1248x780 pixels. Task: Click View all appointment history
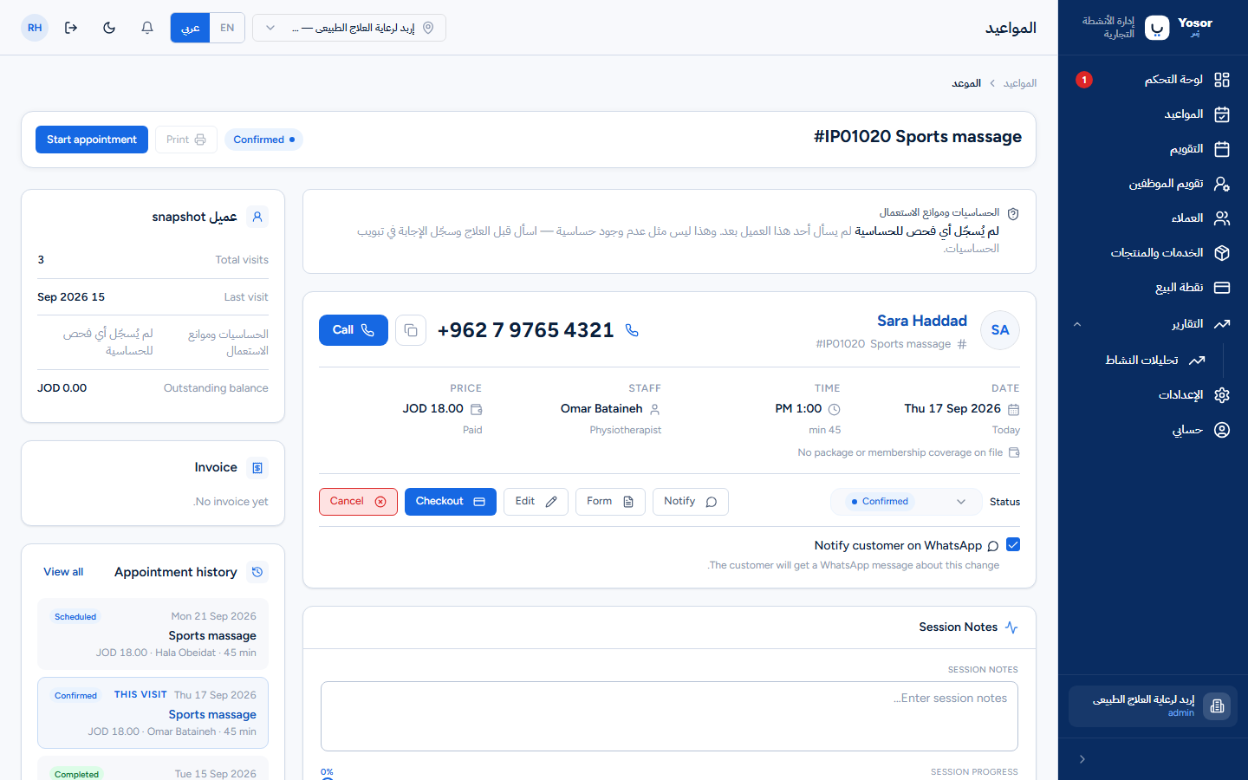tap(63, 572)
